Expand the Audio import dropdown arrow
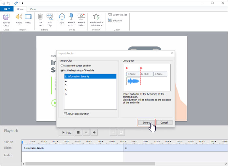This screenshot has width=228, height=166. [19, 25]
